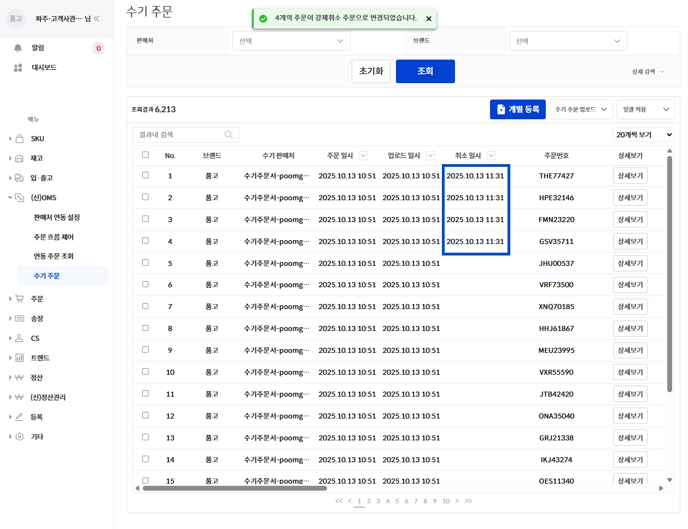Open the 판매처 선택 dropdown

291,41
